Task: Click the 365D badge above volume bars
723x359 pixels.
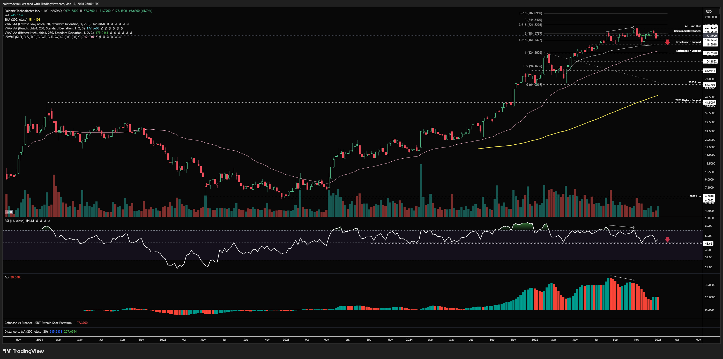Action: (x=9, y=212)
